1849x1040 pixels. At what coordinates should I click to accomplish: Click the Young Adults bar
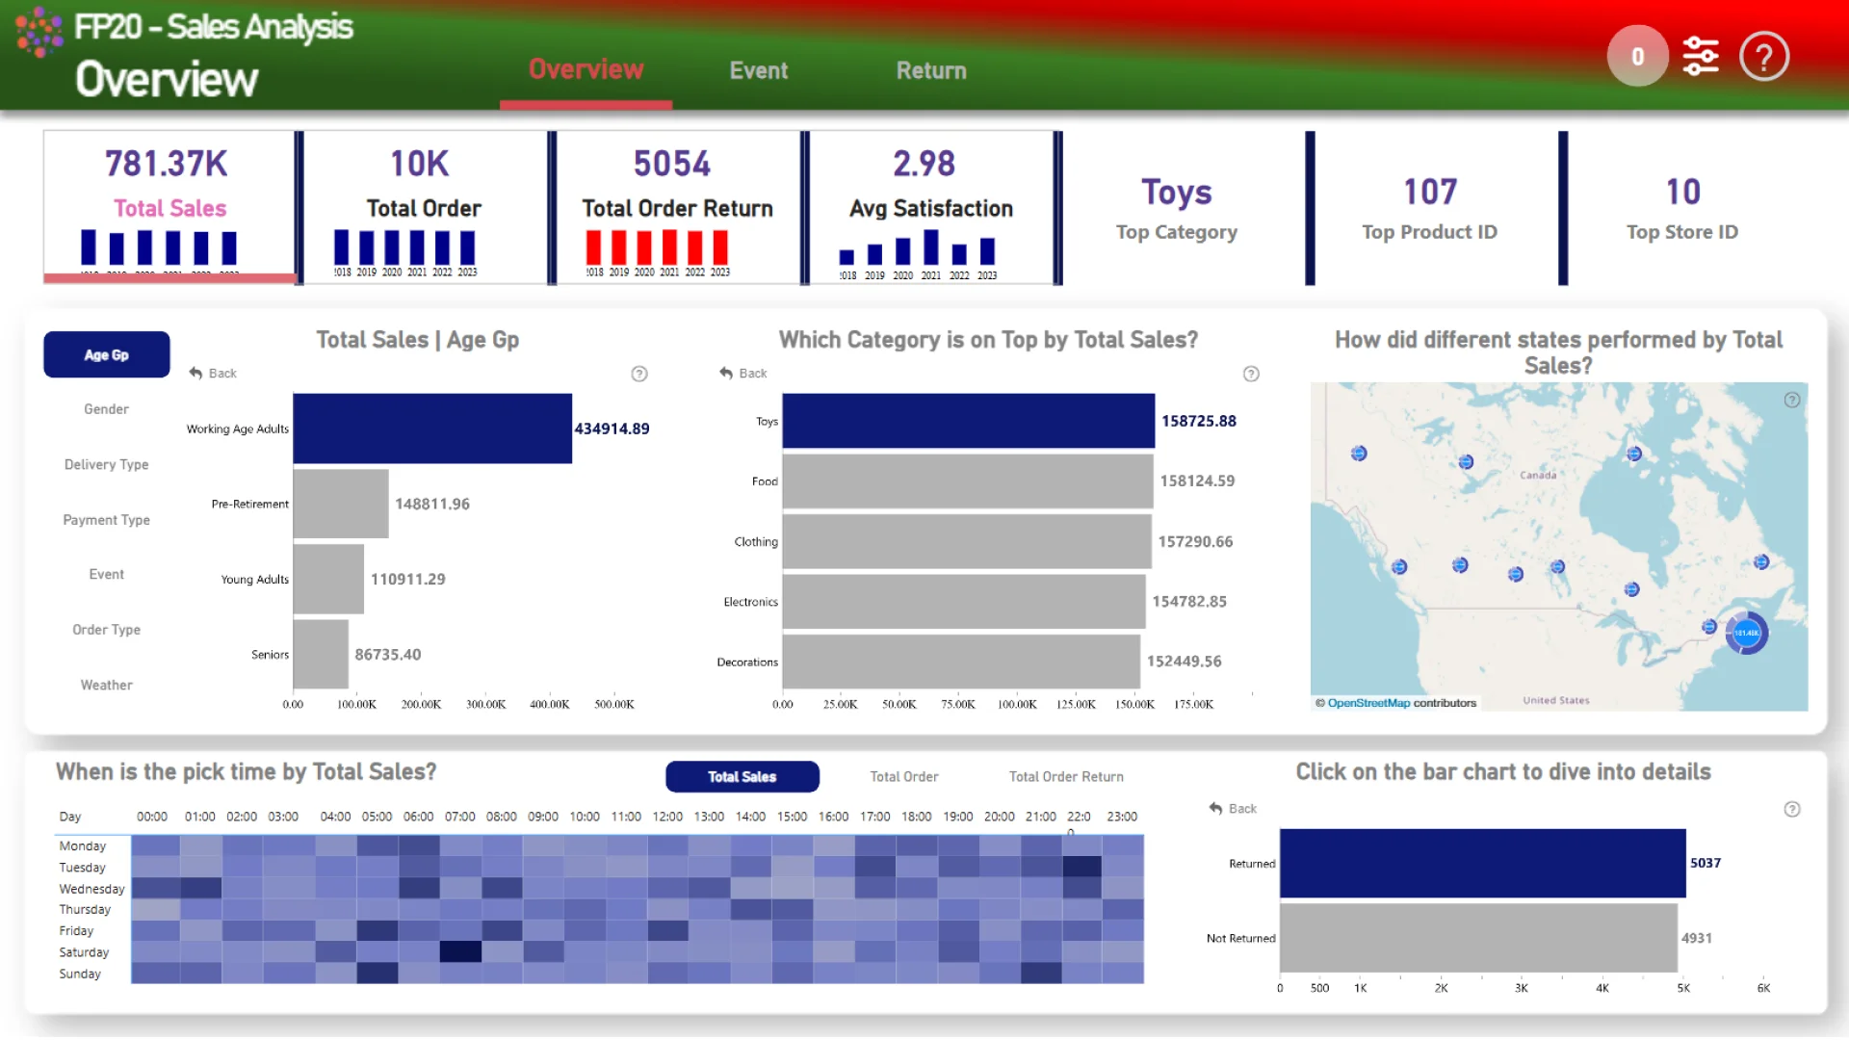click(x=328, y=579)
